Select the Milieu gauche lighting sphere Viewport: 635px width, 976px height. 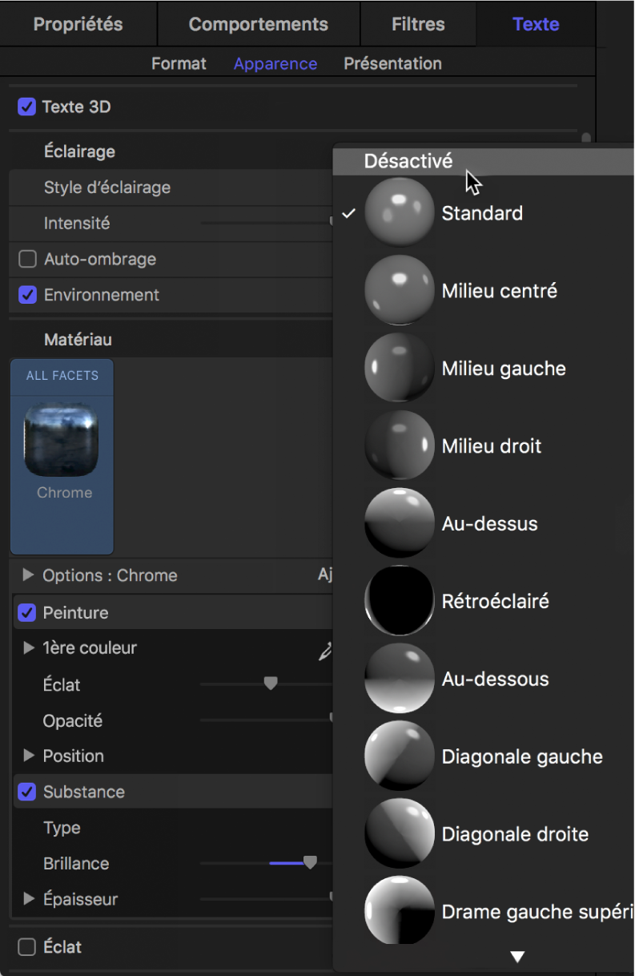(399, 367)
